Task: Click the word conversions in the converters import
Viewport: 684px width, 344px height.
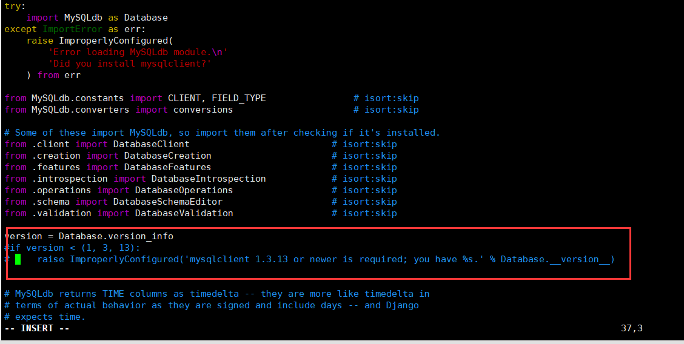Action: [x=203, y=110]
